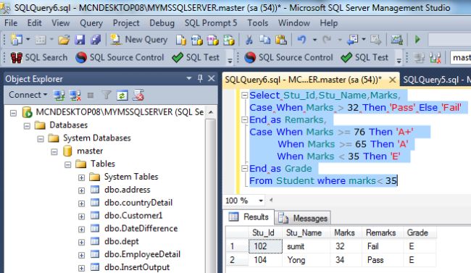Collapse the Tables folder node

point(68,164)
